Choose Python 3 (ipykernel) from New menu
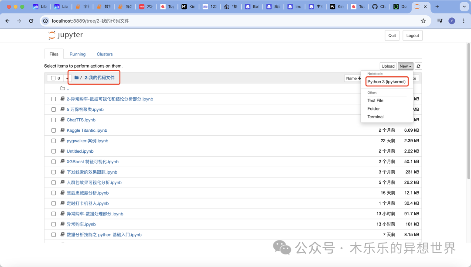This screenshot has width=471, height=267. tap(386, 82)
